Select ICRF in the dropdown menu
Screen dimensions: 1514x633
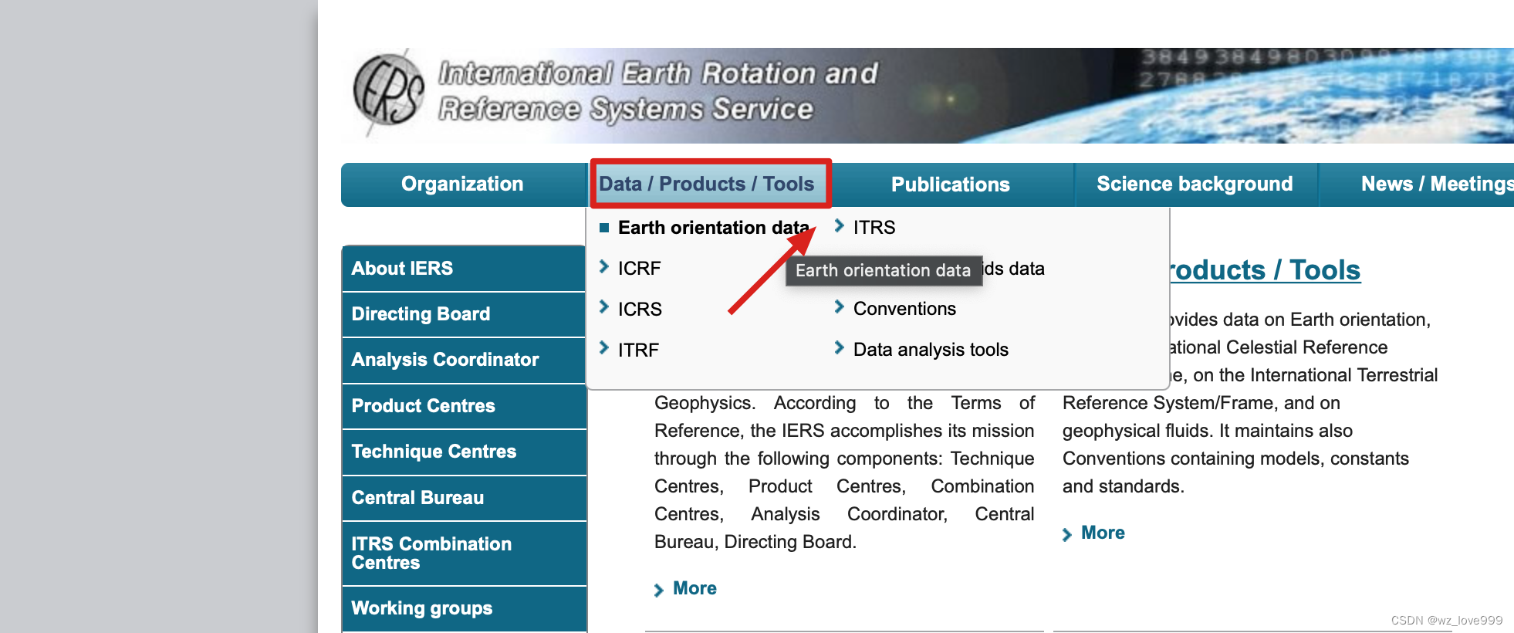[639, 269]
